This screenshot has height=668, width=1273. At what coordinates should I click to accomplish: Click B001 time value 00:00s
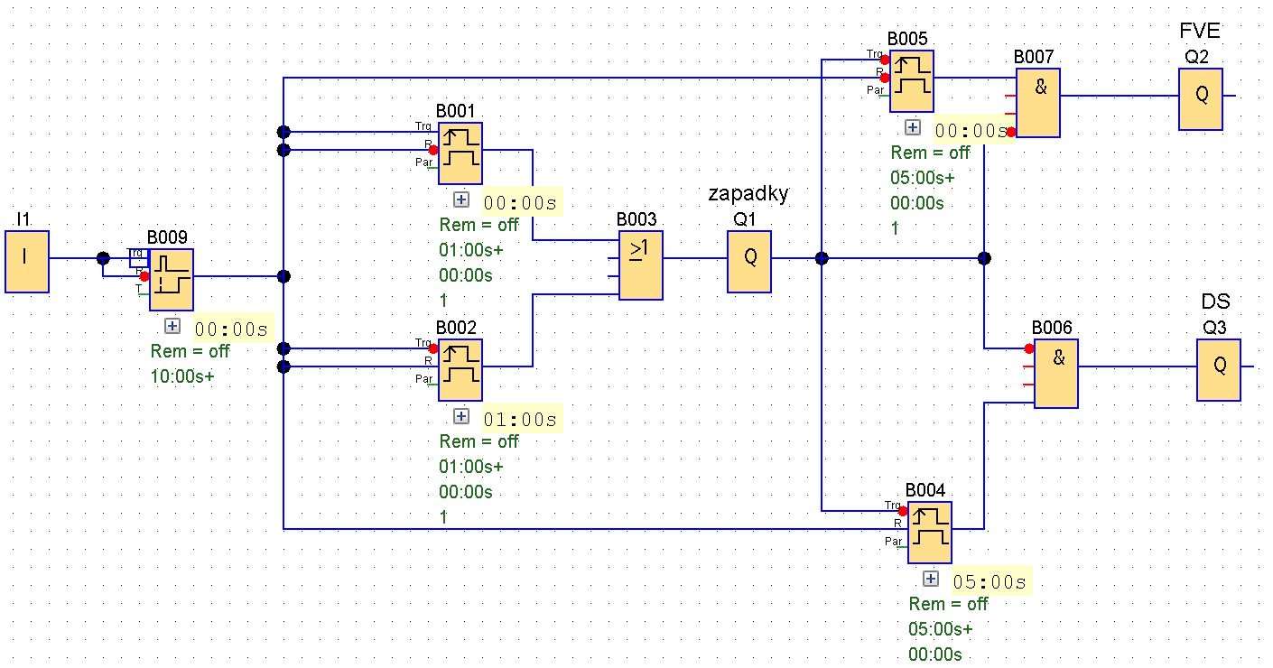[520, 203]
